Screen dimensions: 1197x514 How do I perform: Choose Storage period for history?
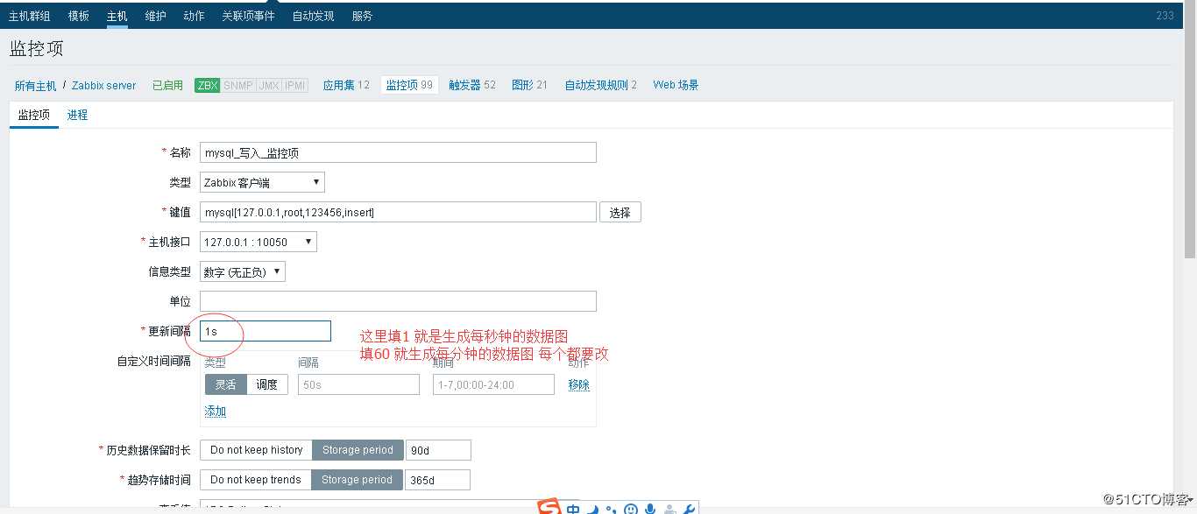click(x=358, y=450)
